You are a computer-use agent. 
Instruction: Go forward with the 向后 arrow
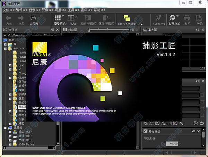[21, 18]
